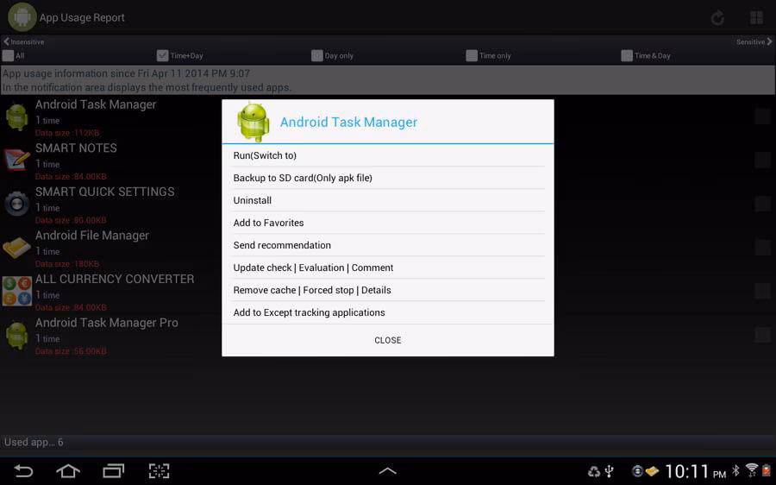Enable the Time only checkbox
The width and height of the screenshot is (776, 485).
coord(472,55)
